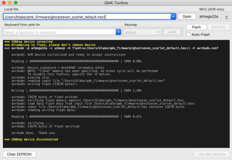Click the 'Attempting to flash' log line

(50, 45)
